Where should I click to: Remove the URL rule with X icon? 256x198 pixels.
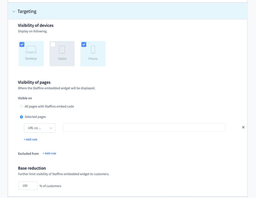click(243, 127)
